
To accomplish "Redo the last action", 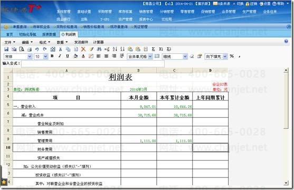I will [x=45, y=49].
